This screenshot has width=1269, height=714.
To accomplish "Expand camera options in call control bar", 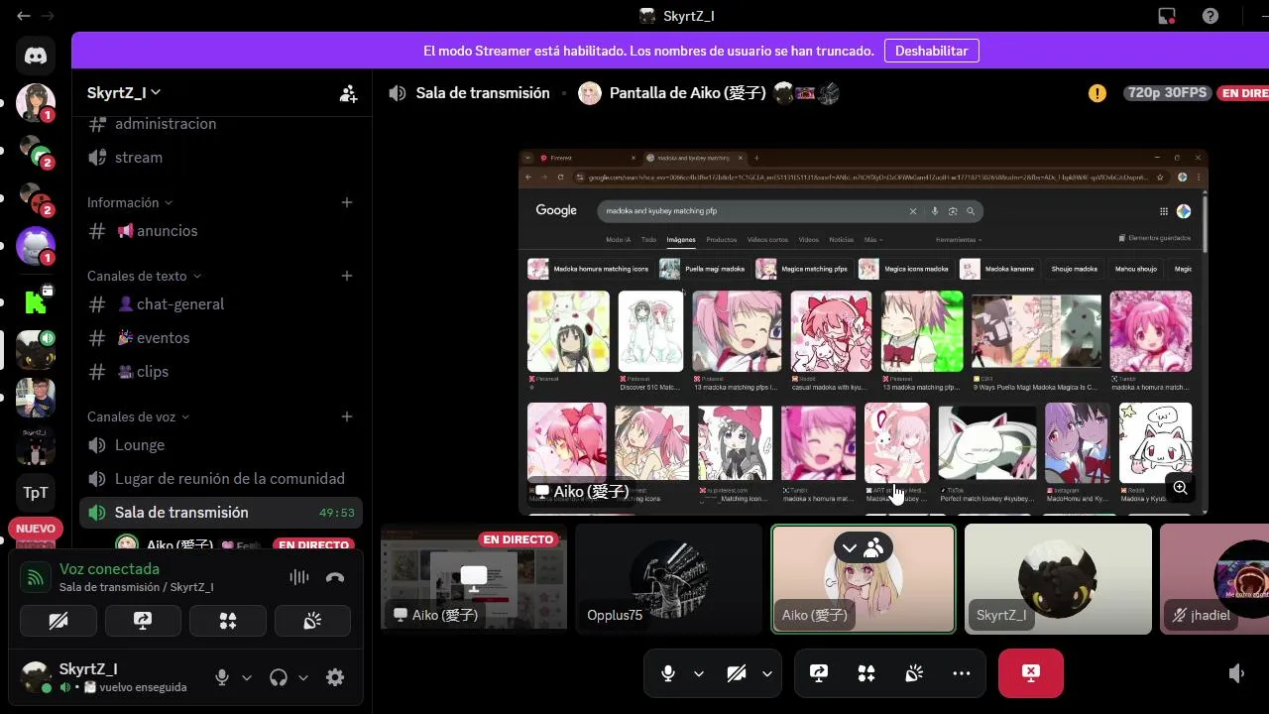I will 766,673.
